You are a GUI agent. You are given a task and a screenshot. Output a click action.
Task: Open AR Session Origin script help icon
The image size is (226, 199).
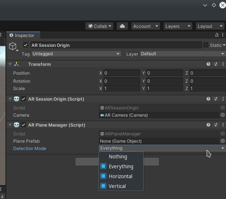pyautogui.click(x=208, y=99)
